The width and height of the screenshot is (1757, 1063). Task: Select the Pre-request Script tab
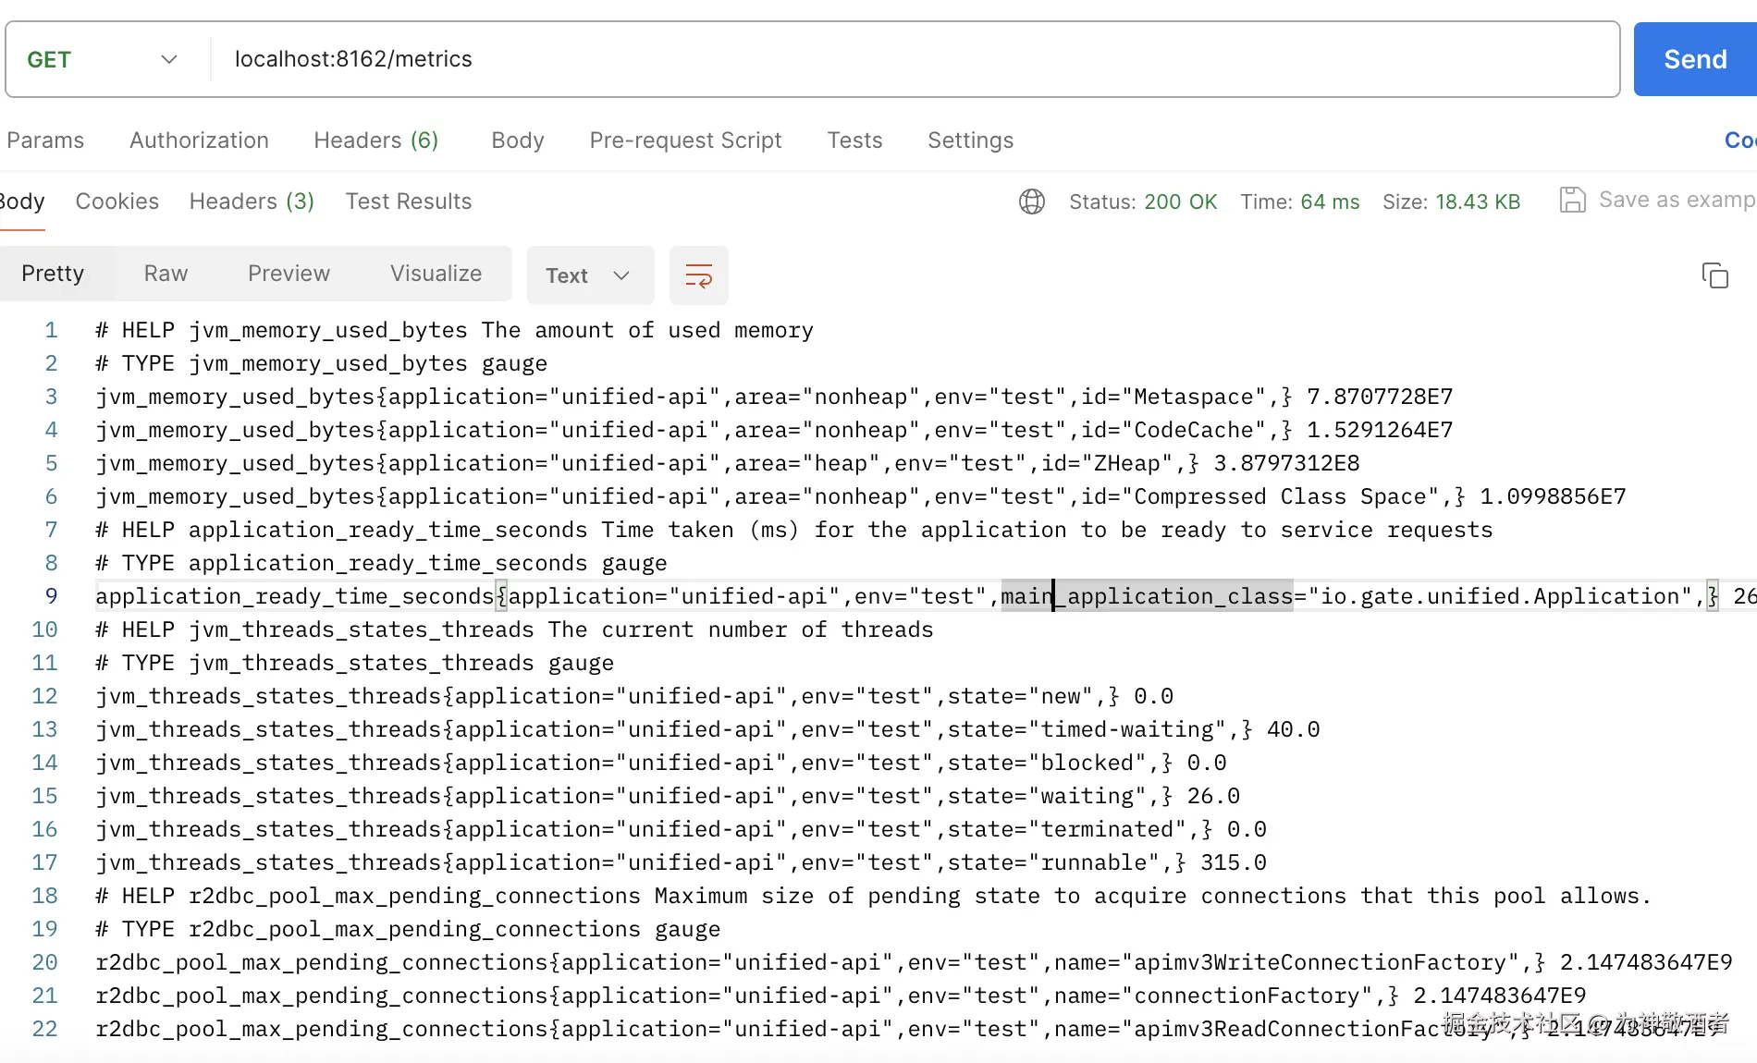click(685, 141)
